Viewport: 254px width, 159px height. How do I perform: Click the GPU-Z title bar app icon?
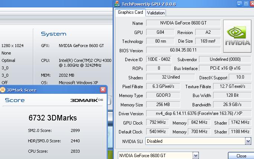(117, 4)
